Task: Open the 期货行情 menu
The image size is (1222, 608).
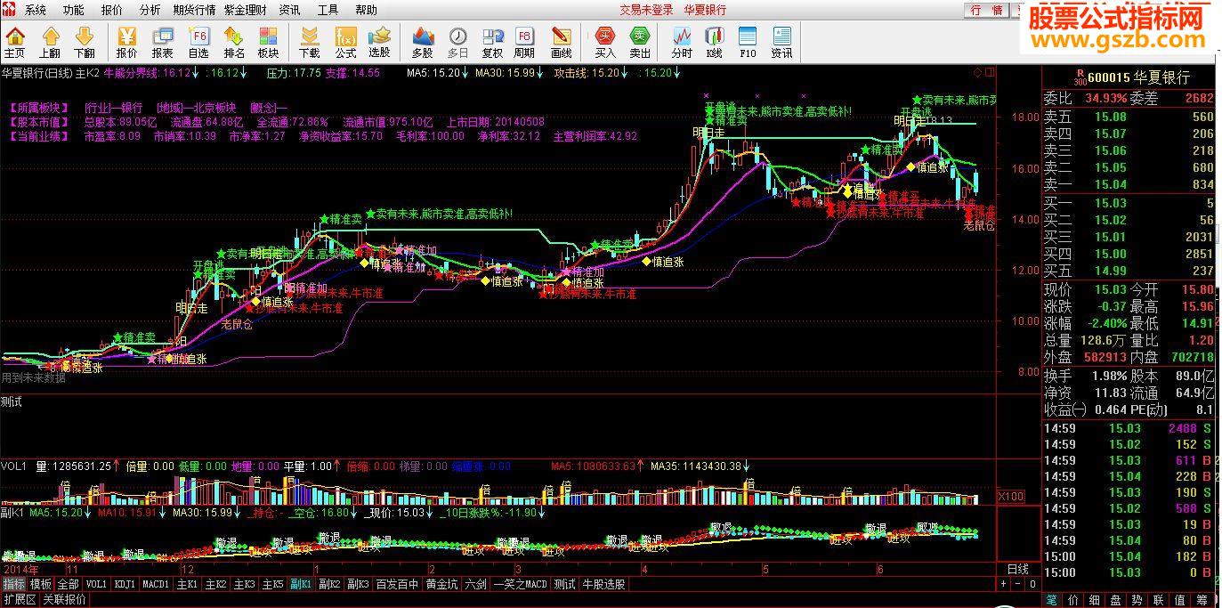Action: tap(194, 10)
